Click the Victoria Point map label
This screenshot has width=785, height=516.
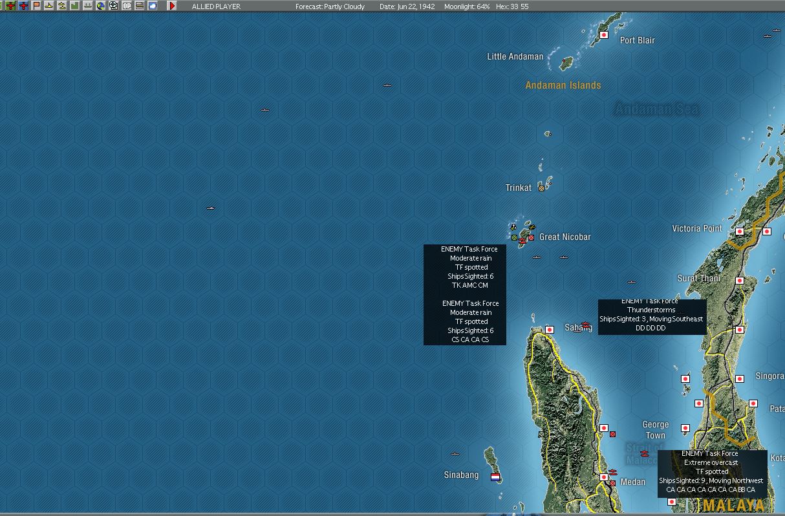(x=697, y=228)
